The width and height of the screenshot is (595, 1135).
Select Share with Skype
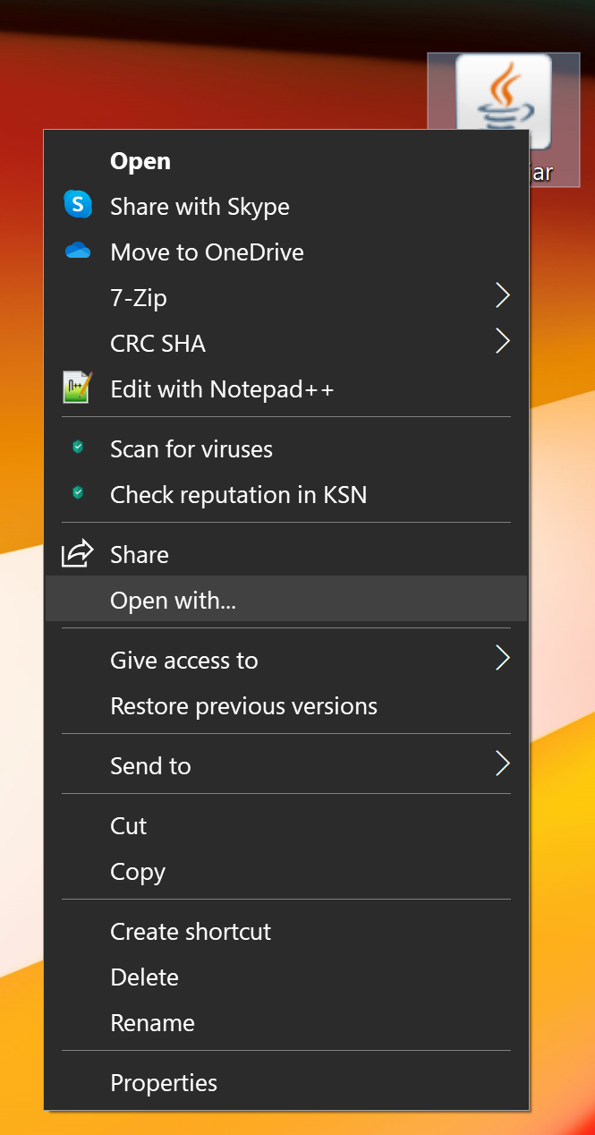click(286, 207)
